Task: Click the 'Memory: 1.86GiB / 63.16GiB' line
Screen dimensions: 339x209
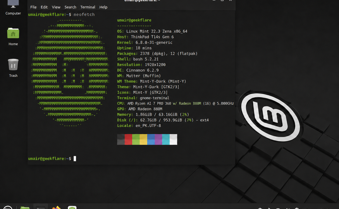Action: click(153, 115)
